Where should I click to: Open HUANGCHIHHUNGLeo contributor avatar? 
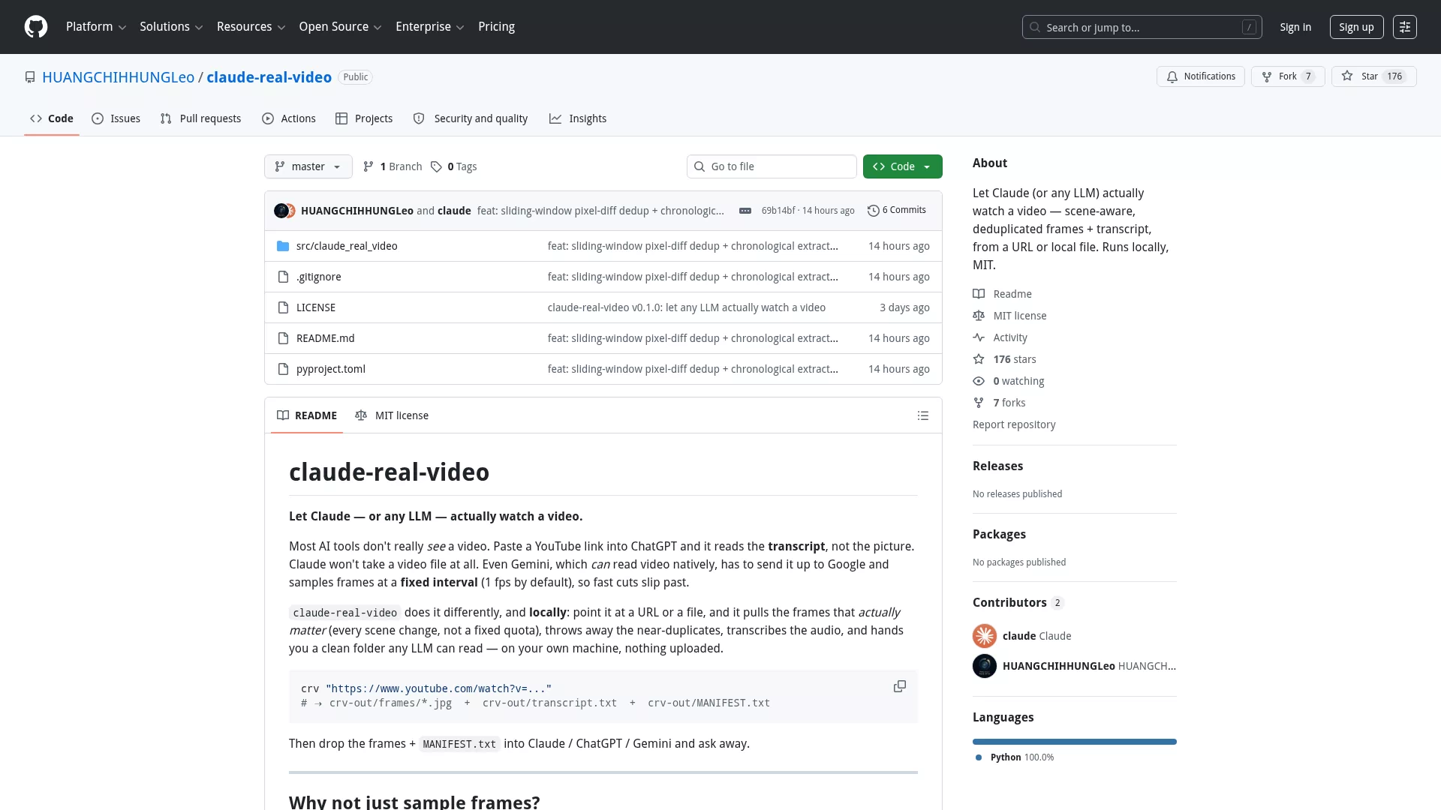985,666
